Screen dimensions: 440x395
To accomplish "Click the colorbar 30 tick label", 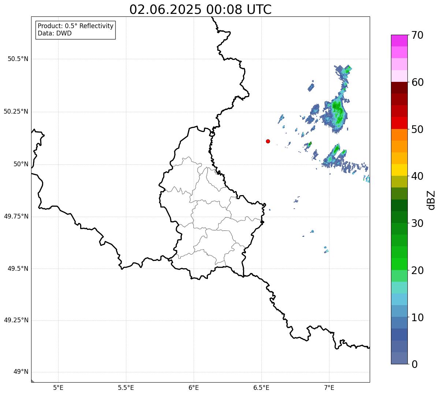I will click(417, 223).
